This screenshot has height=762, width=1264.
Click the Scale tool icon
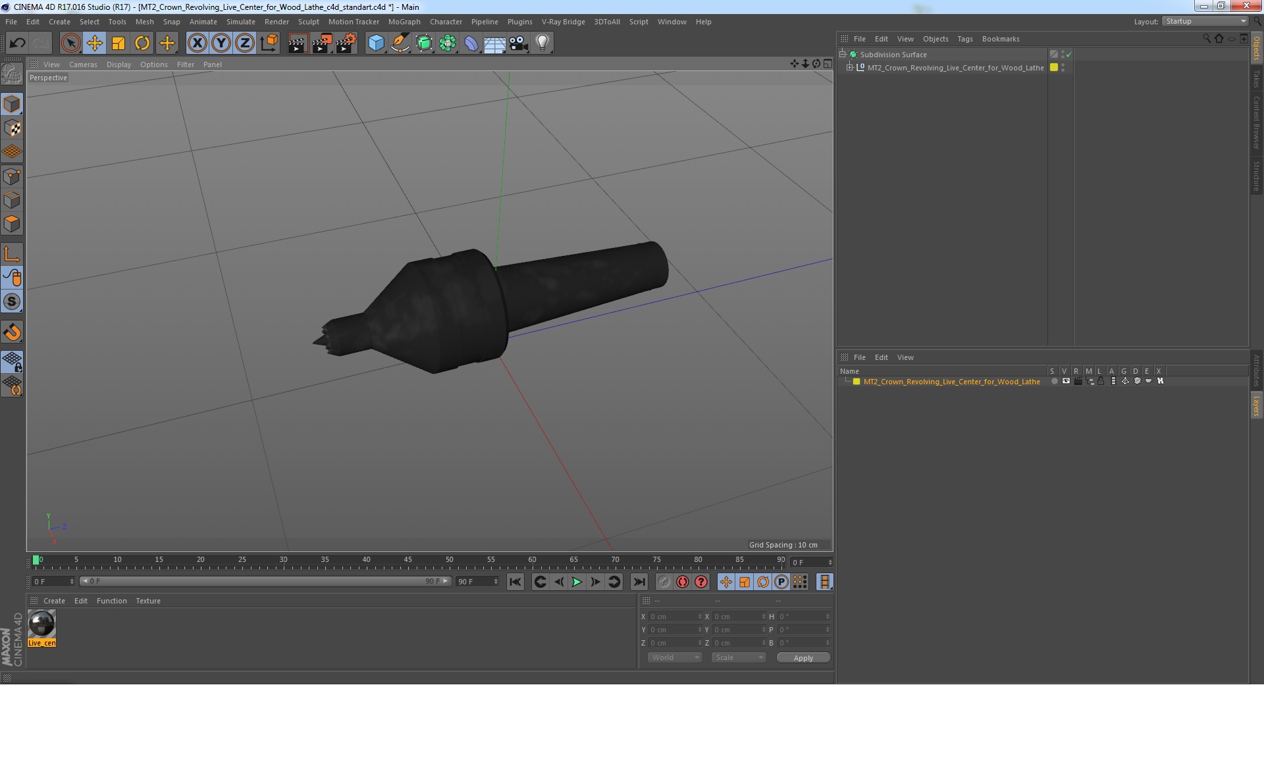click(x=118, y=43)
